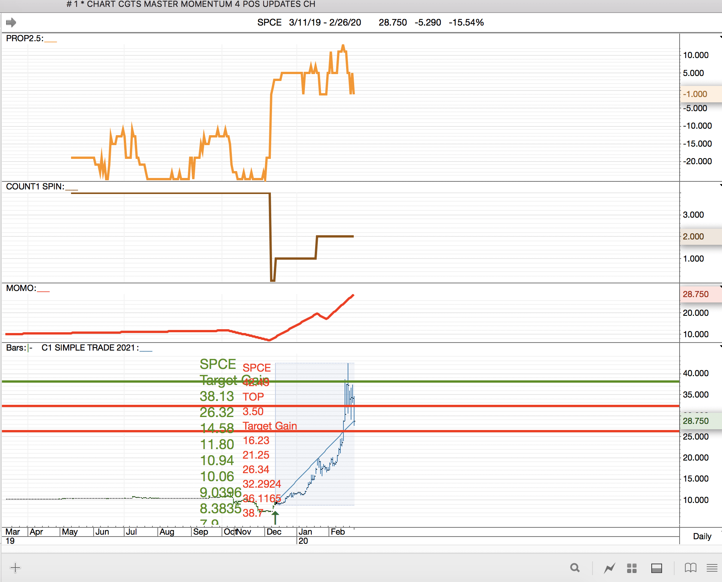This screenshot has width=722, height=582.
Task: Click the orange PROP2.5 line color swatch
Action: coord(51,41)
